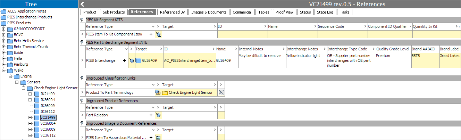Switch to the Images & Documents tab
Viewport: 461px width, 140px height.
(209, 12)
